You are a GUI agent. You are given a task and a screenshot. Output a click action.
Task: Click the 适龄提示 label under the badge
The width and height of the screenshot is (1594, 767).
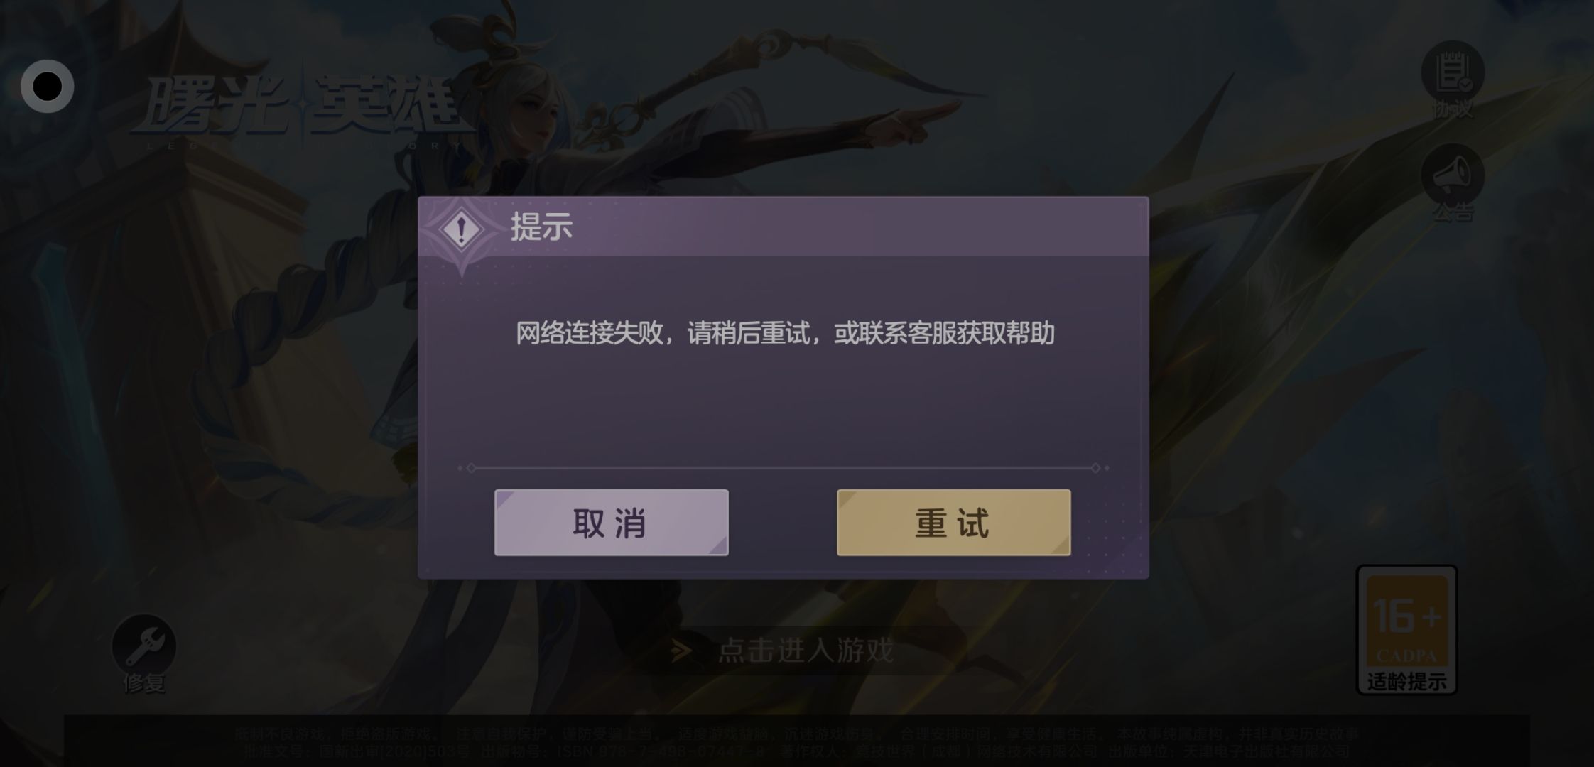1406,682
